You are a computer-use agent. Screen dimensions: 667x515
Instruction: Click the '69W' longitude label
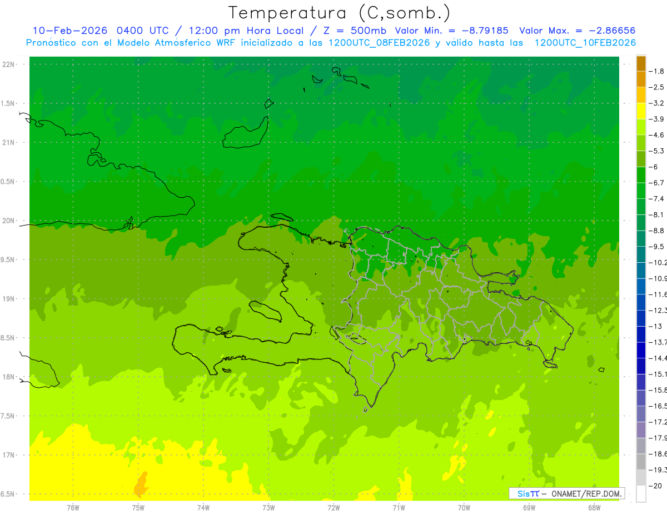[x=529, y=507]
